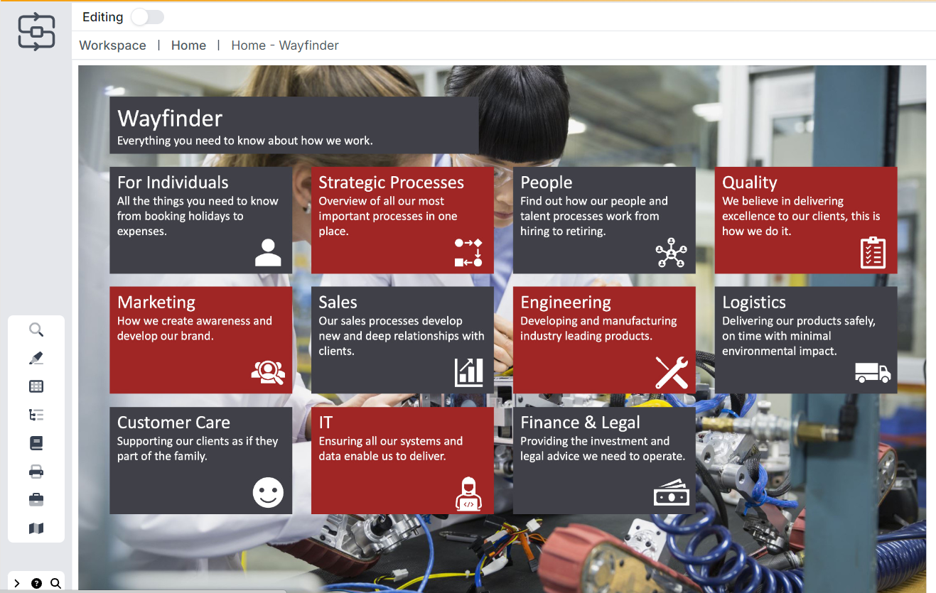
Task: Click the printer icon to print
Action: (36, 471)
